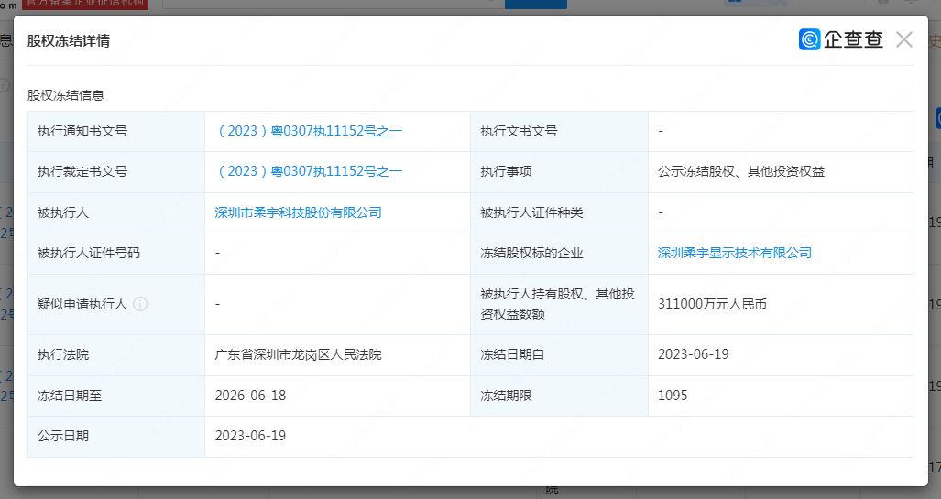This screenshot has width=941, height=499.
Task: Select the 疑似申请执行人 label text
Action: click(82, 304)
